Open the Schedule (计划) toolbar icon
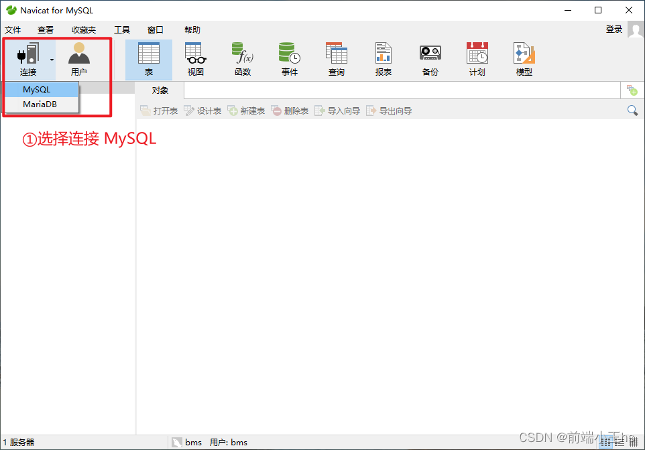 (x=477, y=60)
